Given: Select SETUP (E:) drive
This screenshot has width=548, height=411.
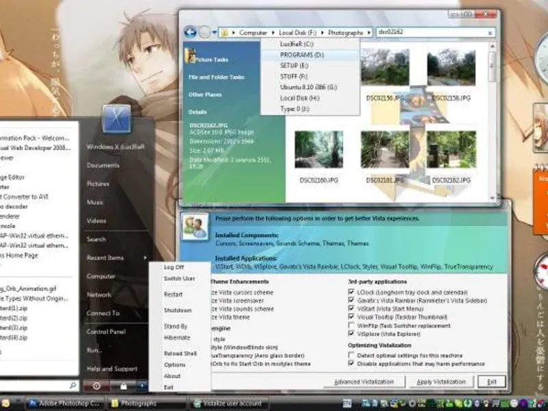Looking at the screenshot, I should tap(310, 66).
